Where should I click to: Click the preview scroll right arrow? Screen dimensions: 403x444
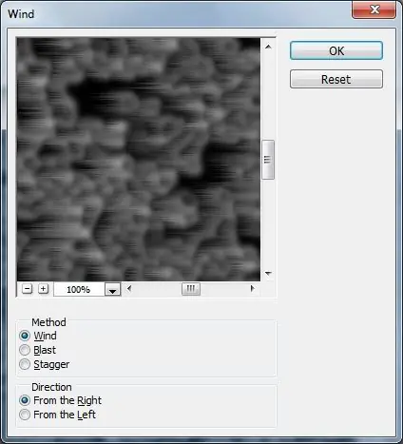(252, 289)
